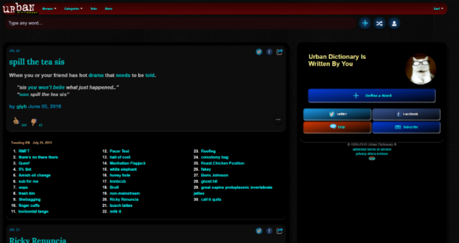Click share arrow icon on 'spill the tea sis'
459x243 pixels.
pyautogui.click(x=280, y=52)
